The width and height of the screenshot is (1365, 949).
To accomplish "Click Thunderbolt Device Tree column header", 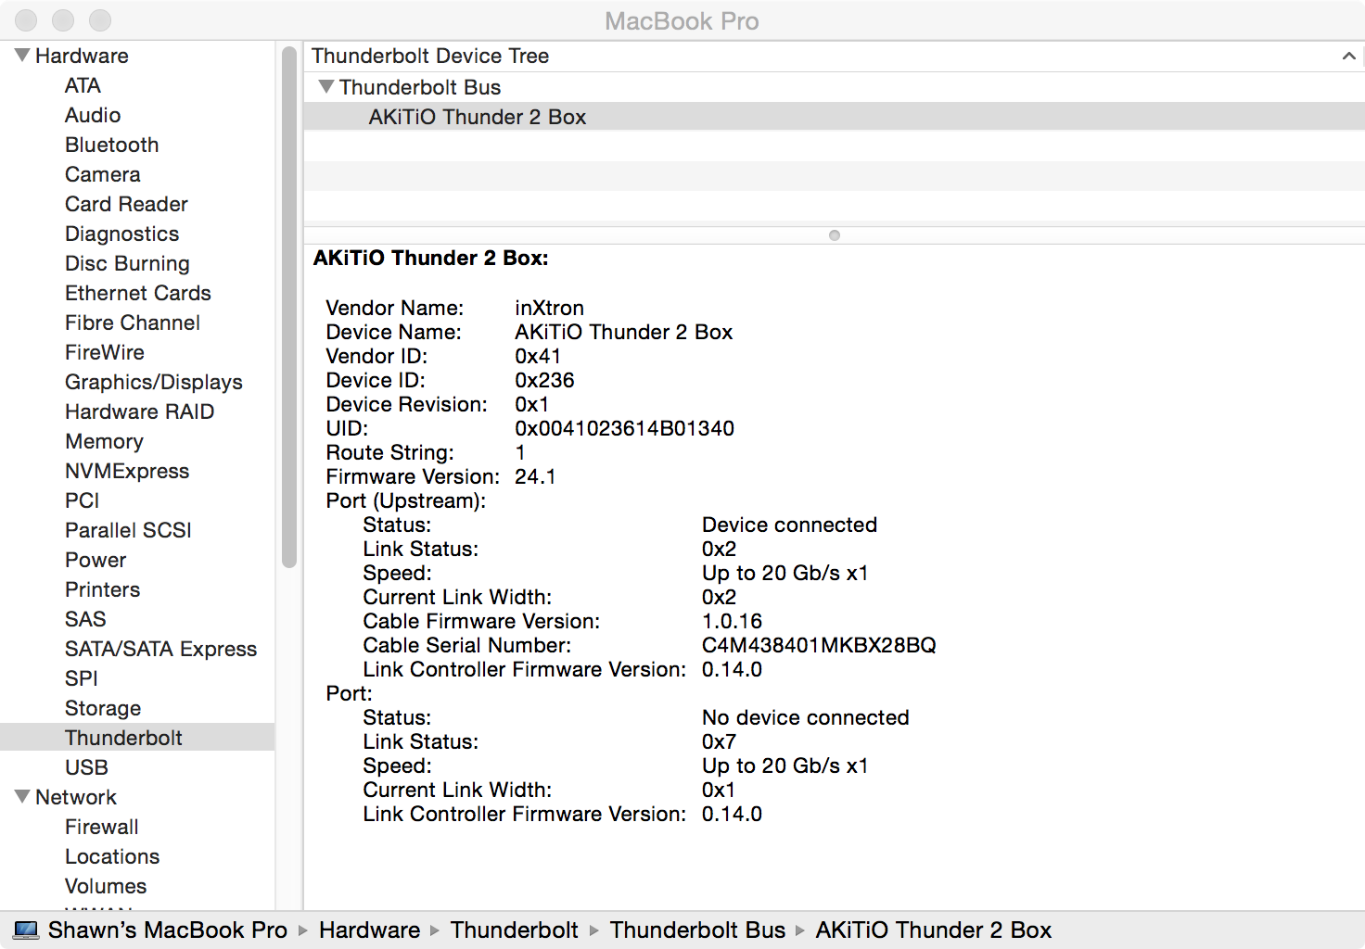I will (x=835, y=57).
